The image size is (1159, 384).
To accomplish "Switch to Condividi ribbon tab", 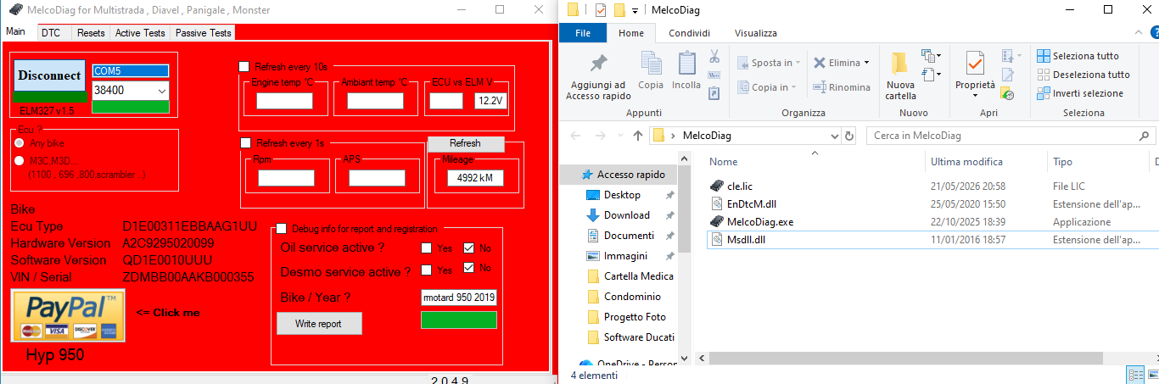I will (689, 33).
